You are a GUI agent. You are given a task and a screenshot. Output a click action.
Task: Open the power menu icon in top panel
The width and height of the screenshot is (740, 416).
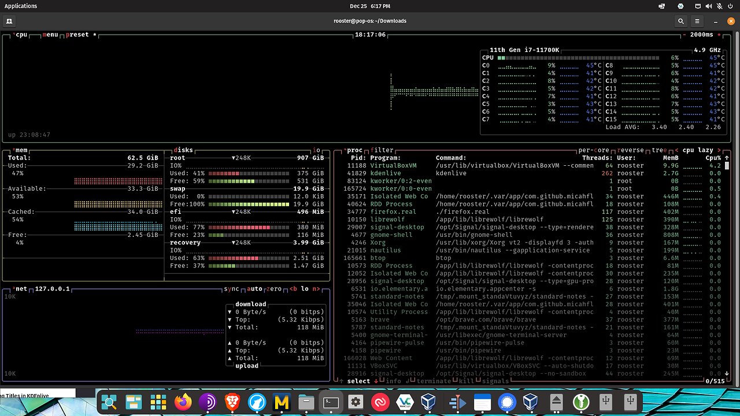(x=731, y=6)
